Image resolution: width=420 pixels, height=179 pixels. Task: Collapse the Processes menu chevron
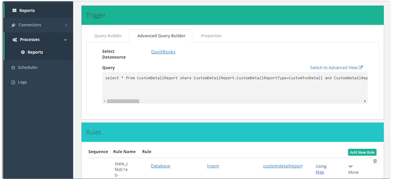66,40
